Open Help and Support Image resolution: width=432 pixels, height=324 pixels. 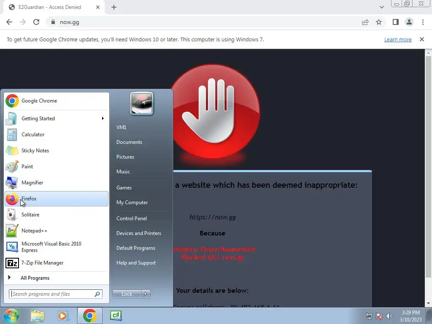[x=136, y=263]
